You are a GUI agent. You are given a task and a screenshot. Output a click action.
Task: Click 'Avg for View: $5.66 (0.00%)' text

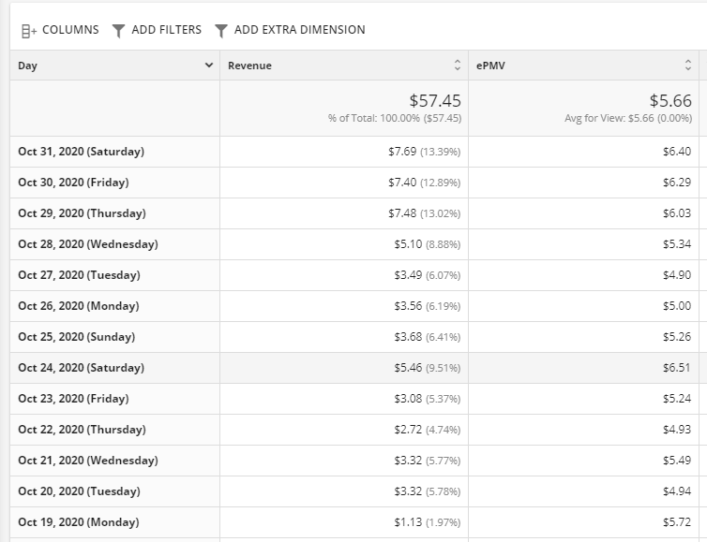(628, 118)
